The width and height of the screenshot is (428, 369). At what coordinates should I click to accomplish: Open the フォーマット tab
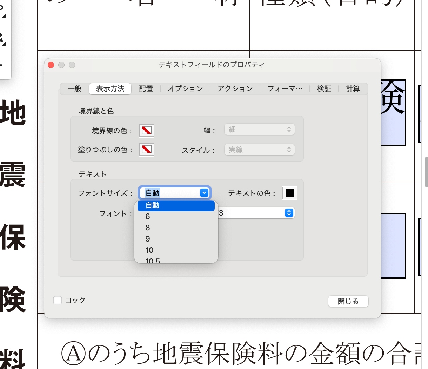click(x=285, y=89)
